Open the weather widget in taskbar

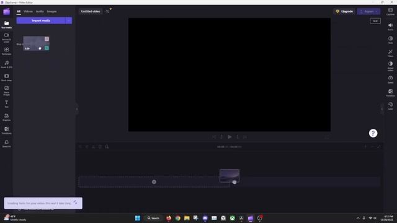15,218
